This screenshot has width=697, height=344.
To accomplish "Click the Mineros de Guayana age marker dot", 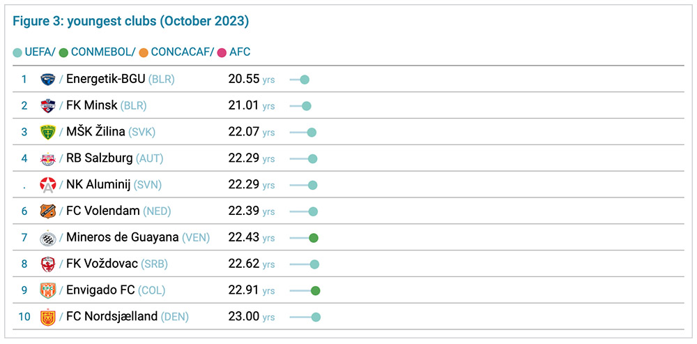I will pos(314,238).
